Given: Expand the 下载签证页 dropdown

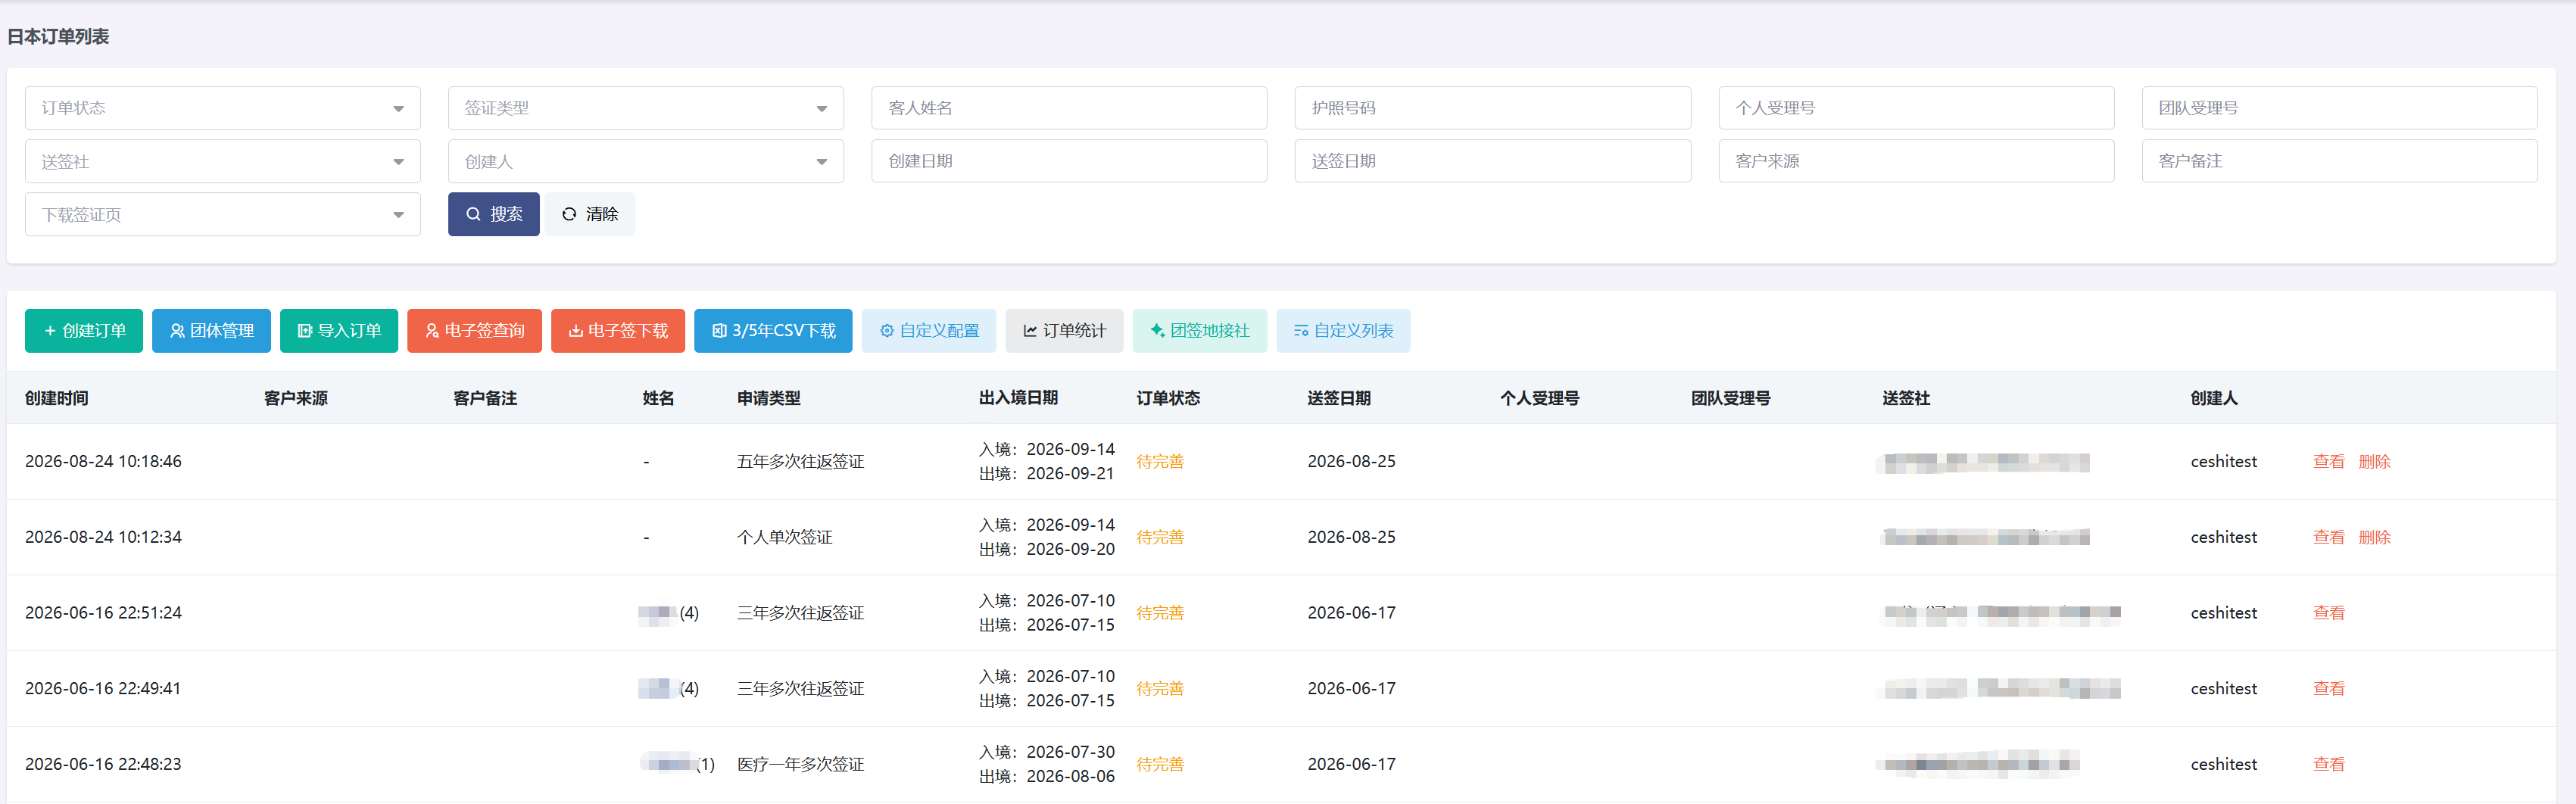Looking at the screenshot, I should click(x=223, y=214).
